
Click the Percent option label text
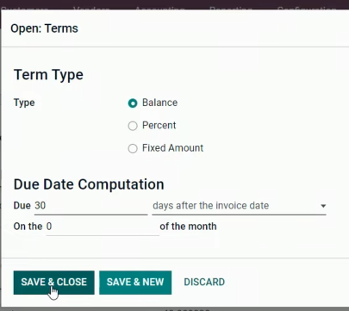[159, 125]
